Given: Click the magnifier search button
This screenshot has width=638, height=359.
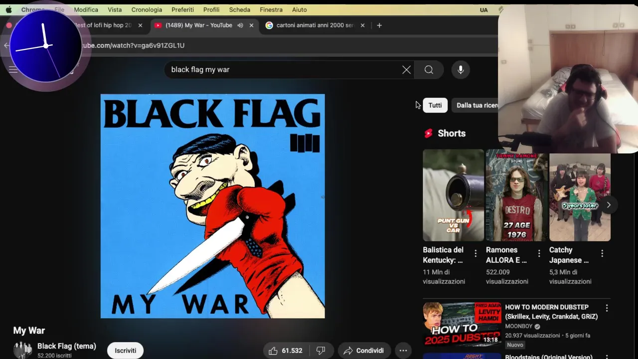Looking at the screenshot, I should (x=429, y=70).
